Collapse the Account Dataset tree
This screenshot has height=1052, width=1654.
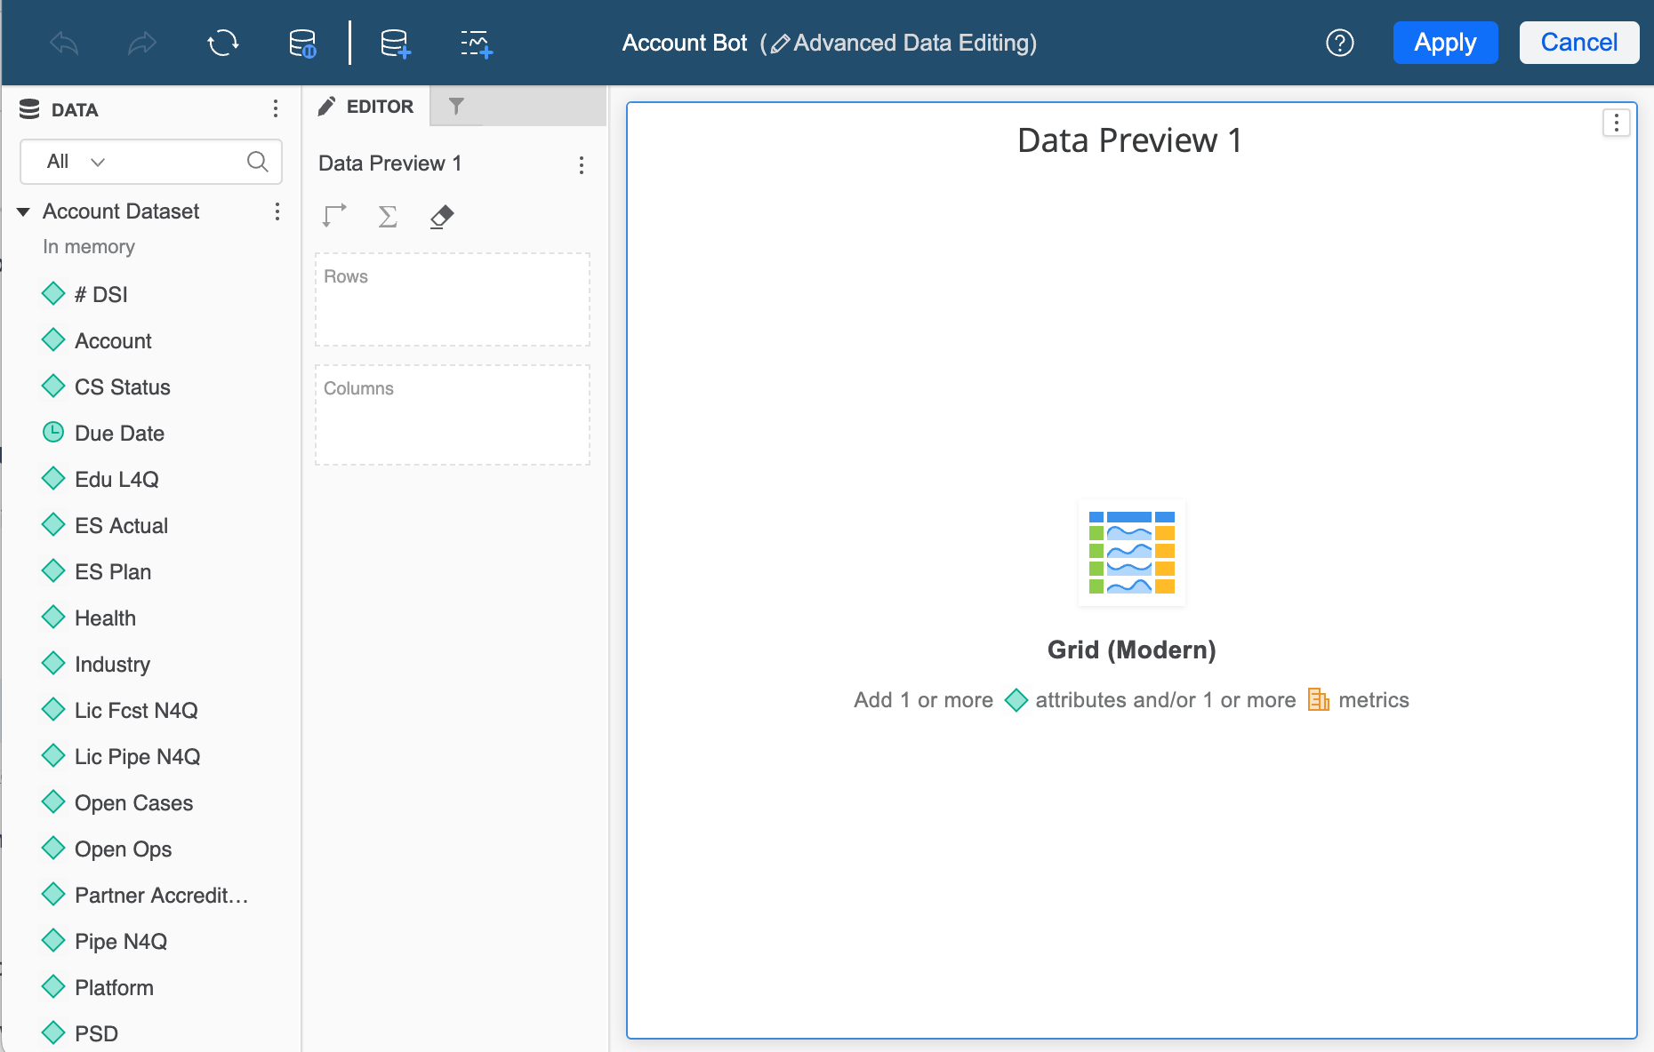(x=24, y=211)
